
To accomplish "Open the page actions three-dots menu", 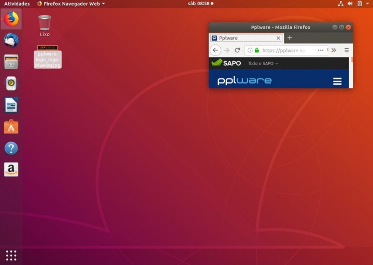I will pyautogui.click(x=321, y=50).
